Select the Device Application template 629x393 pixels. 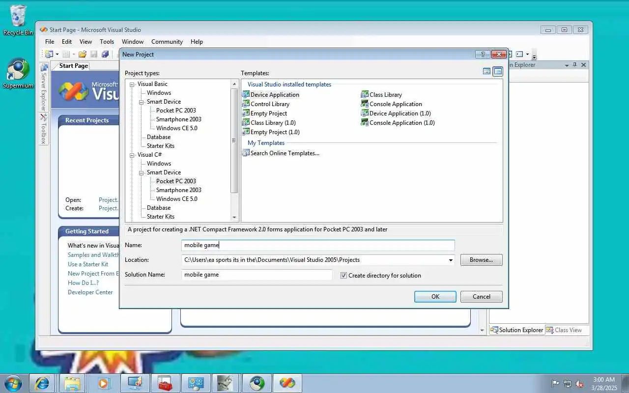tap(271, 95)
